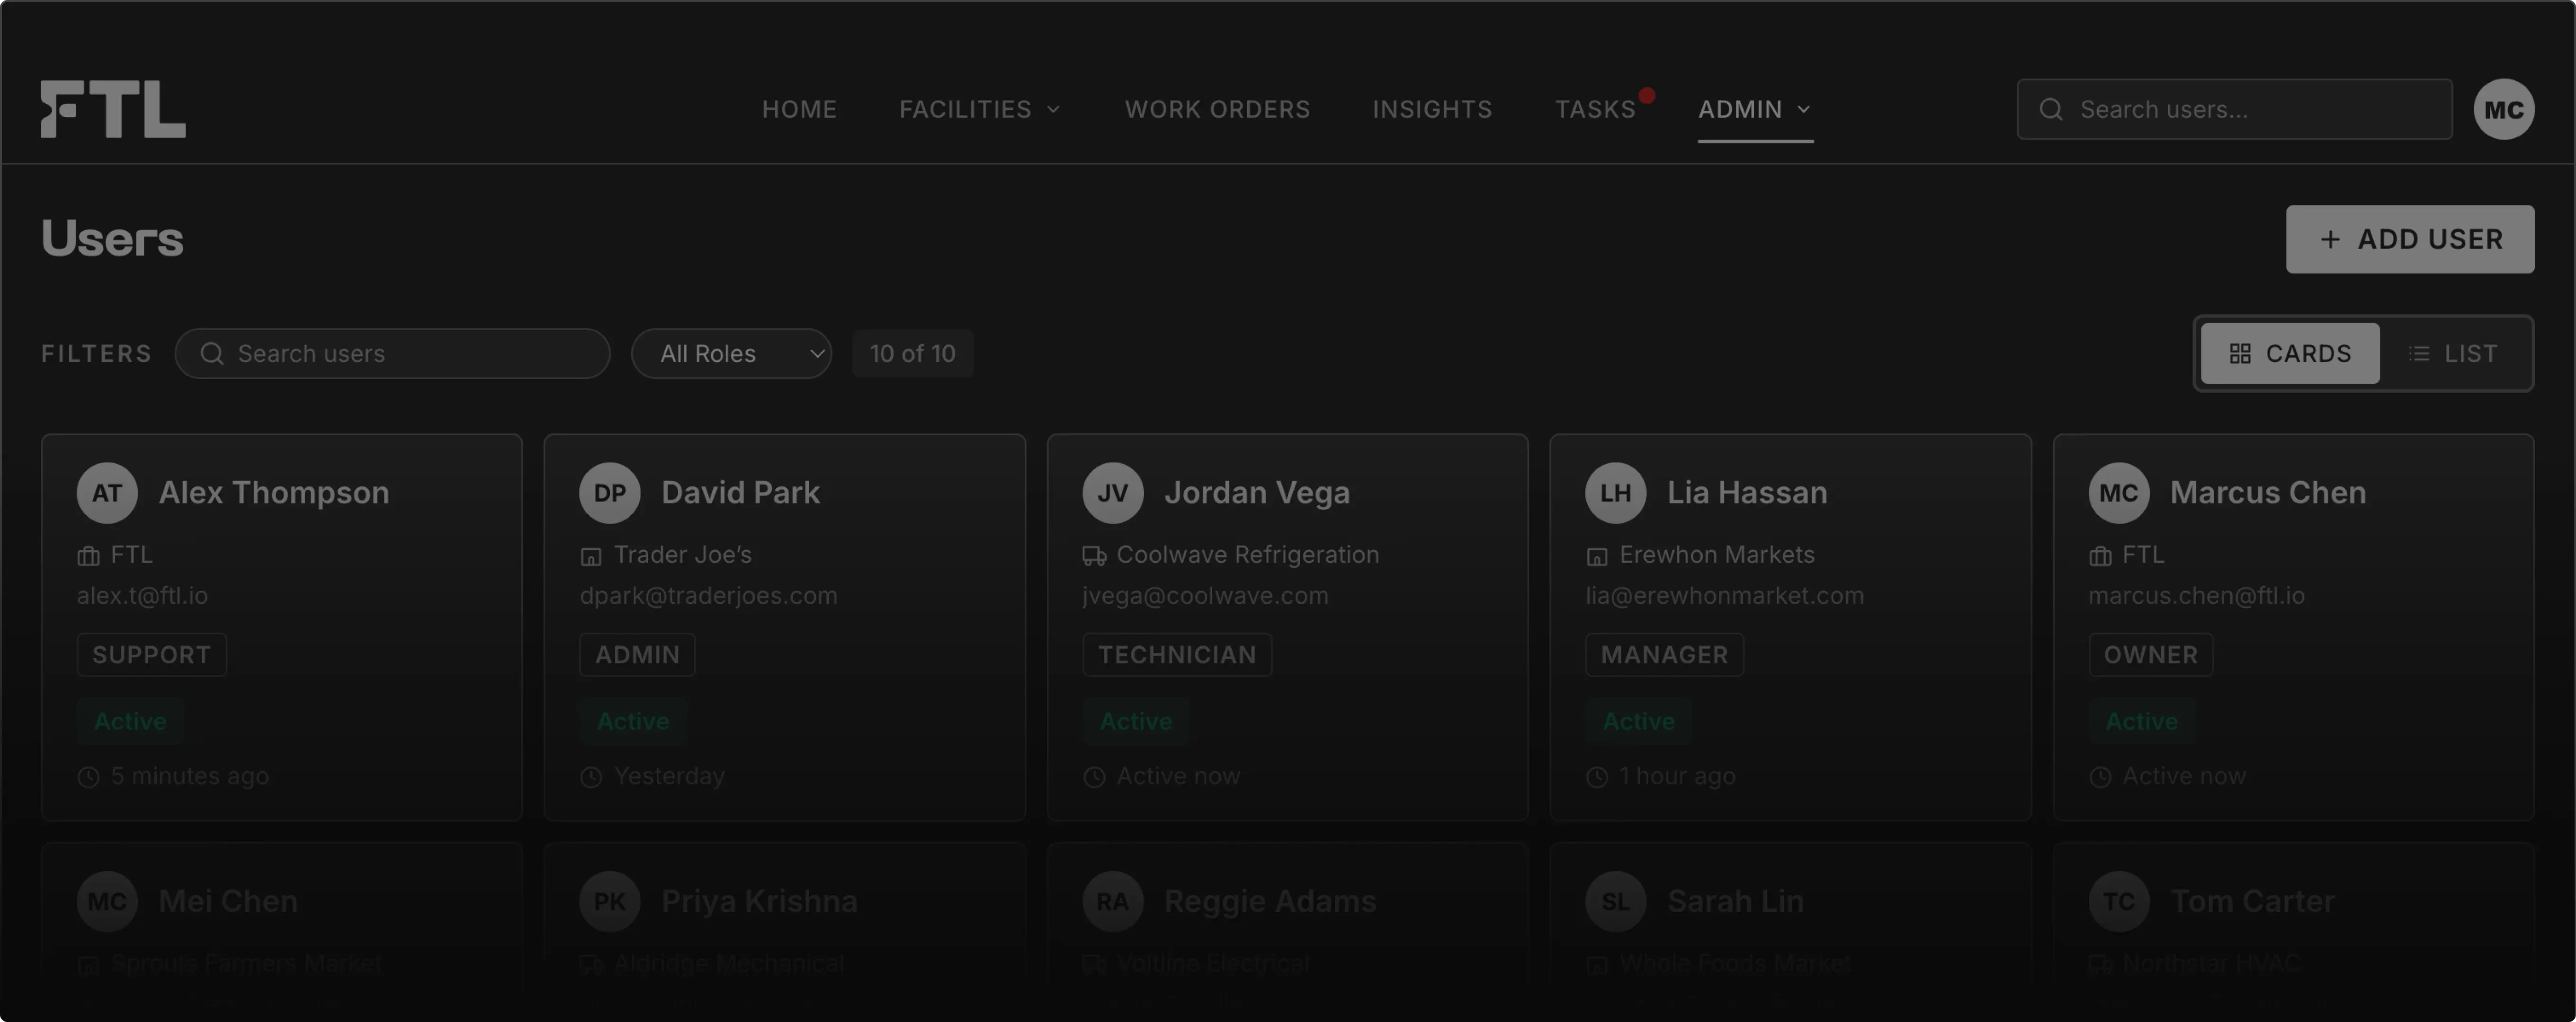Screen dimensions: 2576x1022
Task: Click the magnifier icon in header search
Action: pyautogui.click(x=2051, y=109)
